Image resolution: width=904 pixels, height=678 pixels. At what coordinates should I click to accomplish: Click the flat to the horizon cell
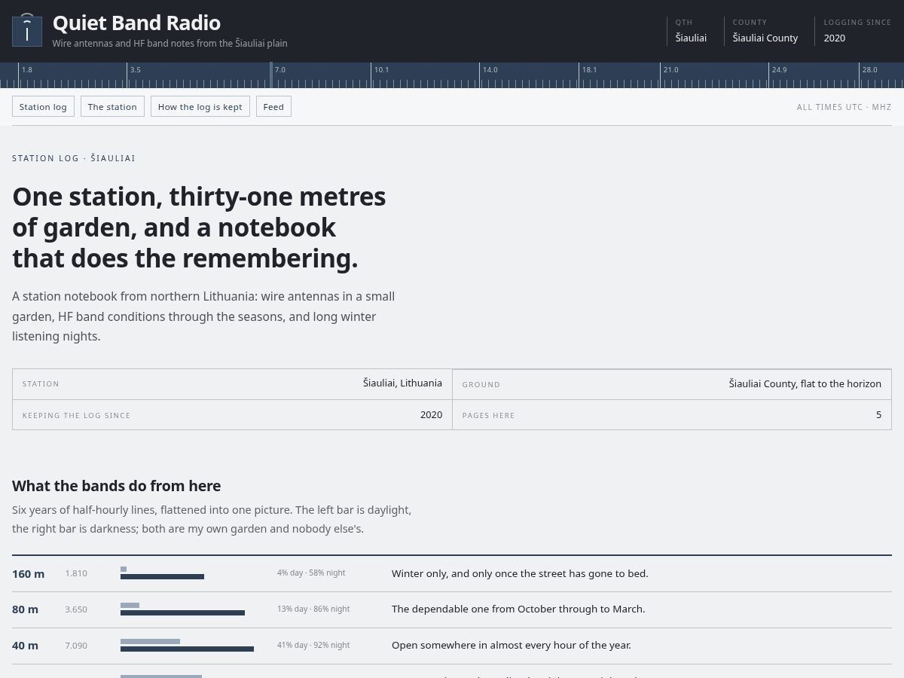(x=672, y=383)
